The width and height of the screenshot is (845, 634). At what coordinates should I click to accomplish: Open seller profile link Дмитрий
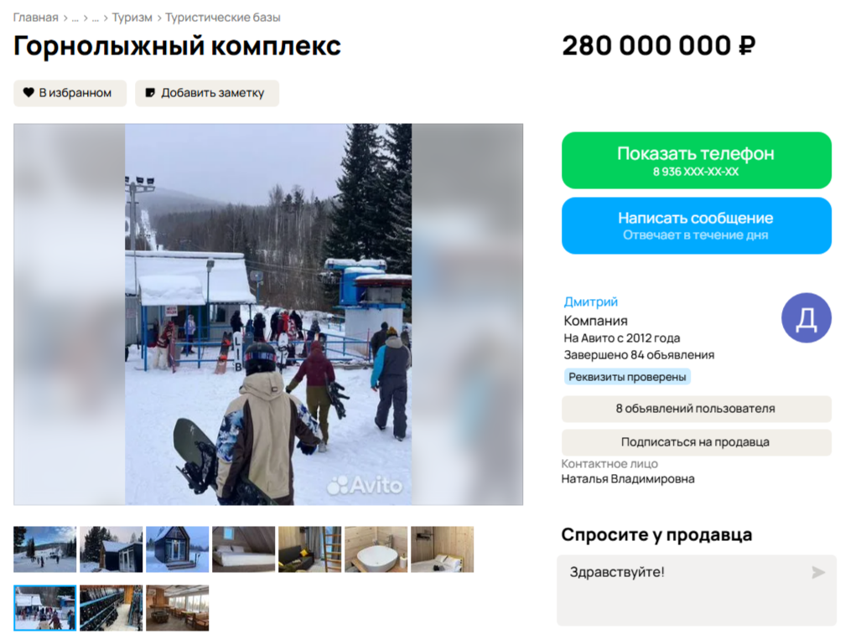[x=591, y=302]
